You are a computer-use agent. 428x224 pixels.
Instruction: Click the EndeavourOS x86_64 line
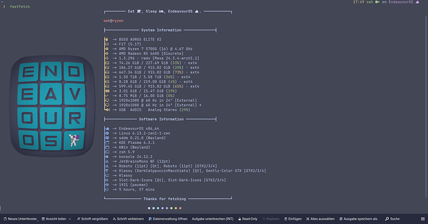139,128
